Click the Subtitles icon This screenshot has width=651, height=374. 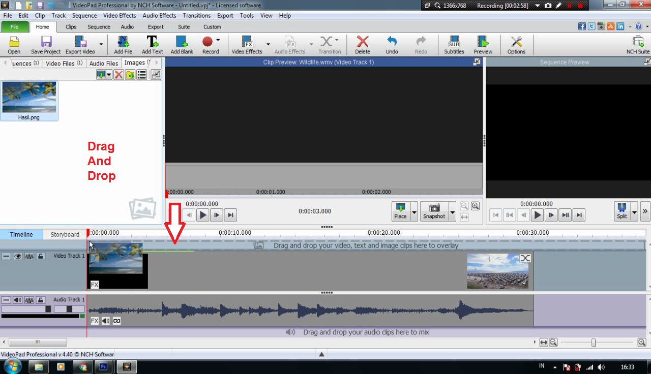(x=454, y=45)
